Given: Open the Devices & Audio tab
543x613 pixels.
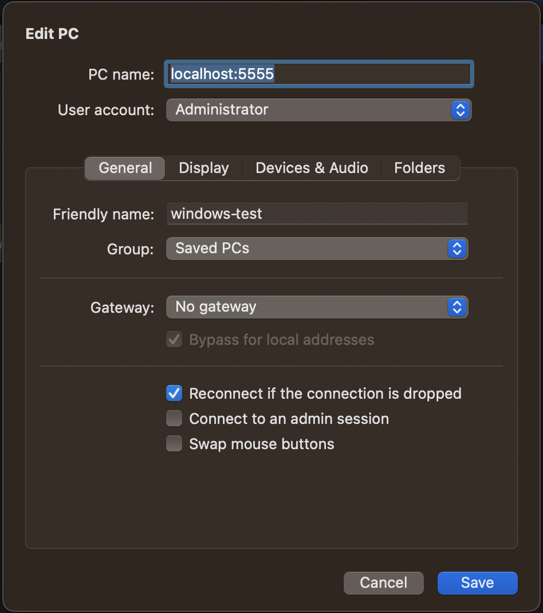Looking at the screenshot, I should pos(312,168).
